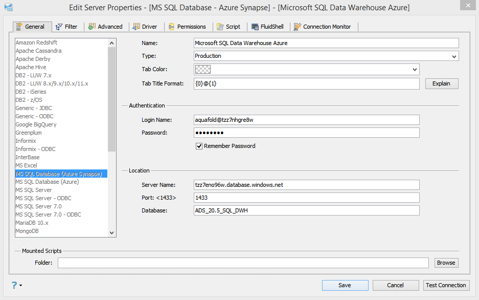Click the Script tab icon
The image size is (479, 300).
click(x=220, y=27)
